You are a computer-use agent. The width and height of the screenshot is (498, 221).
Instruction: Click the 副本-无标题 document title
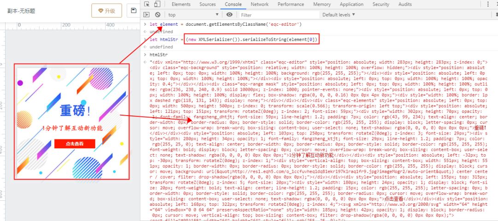(x=21, y=11)
